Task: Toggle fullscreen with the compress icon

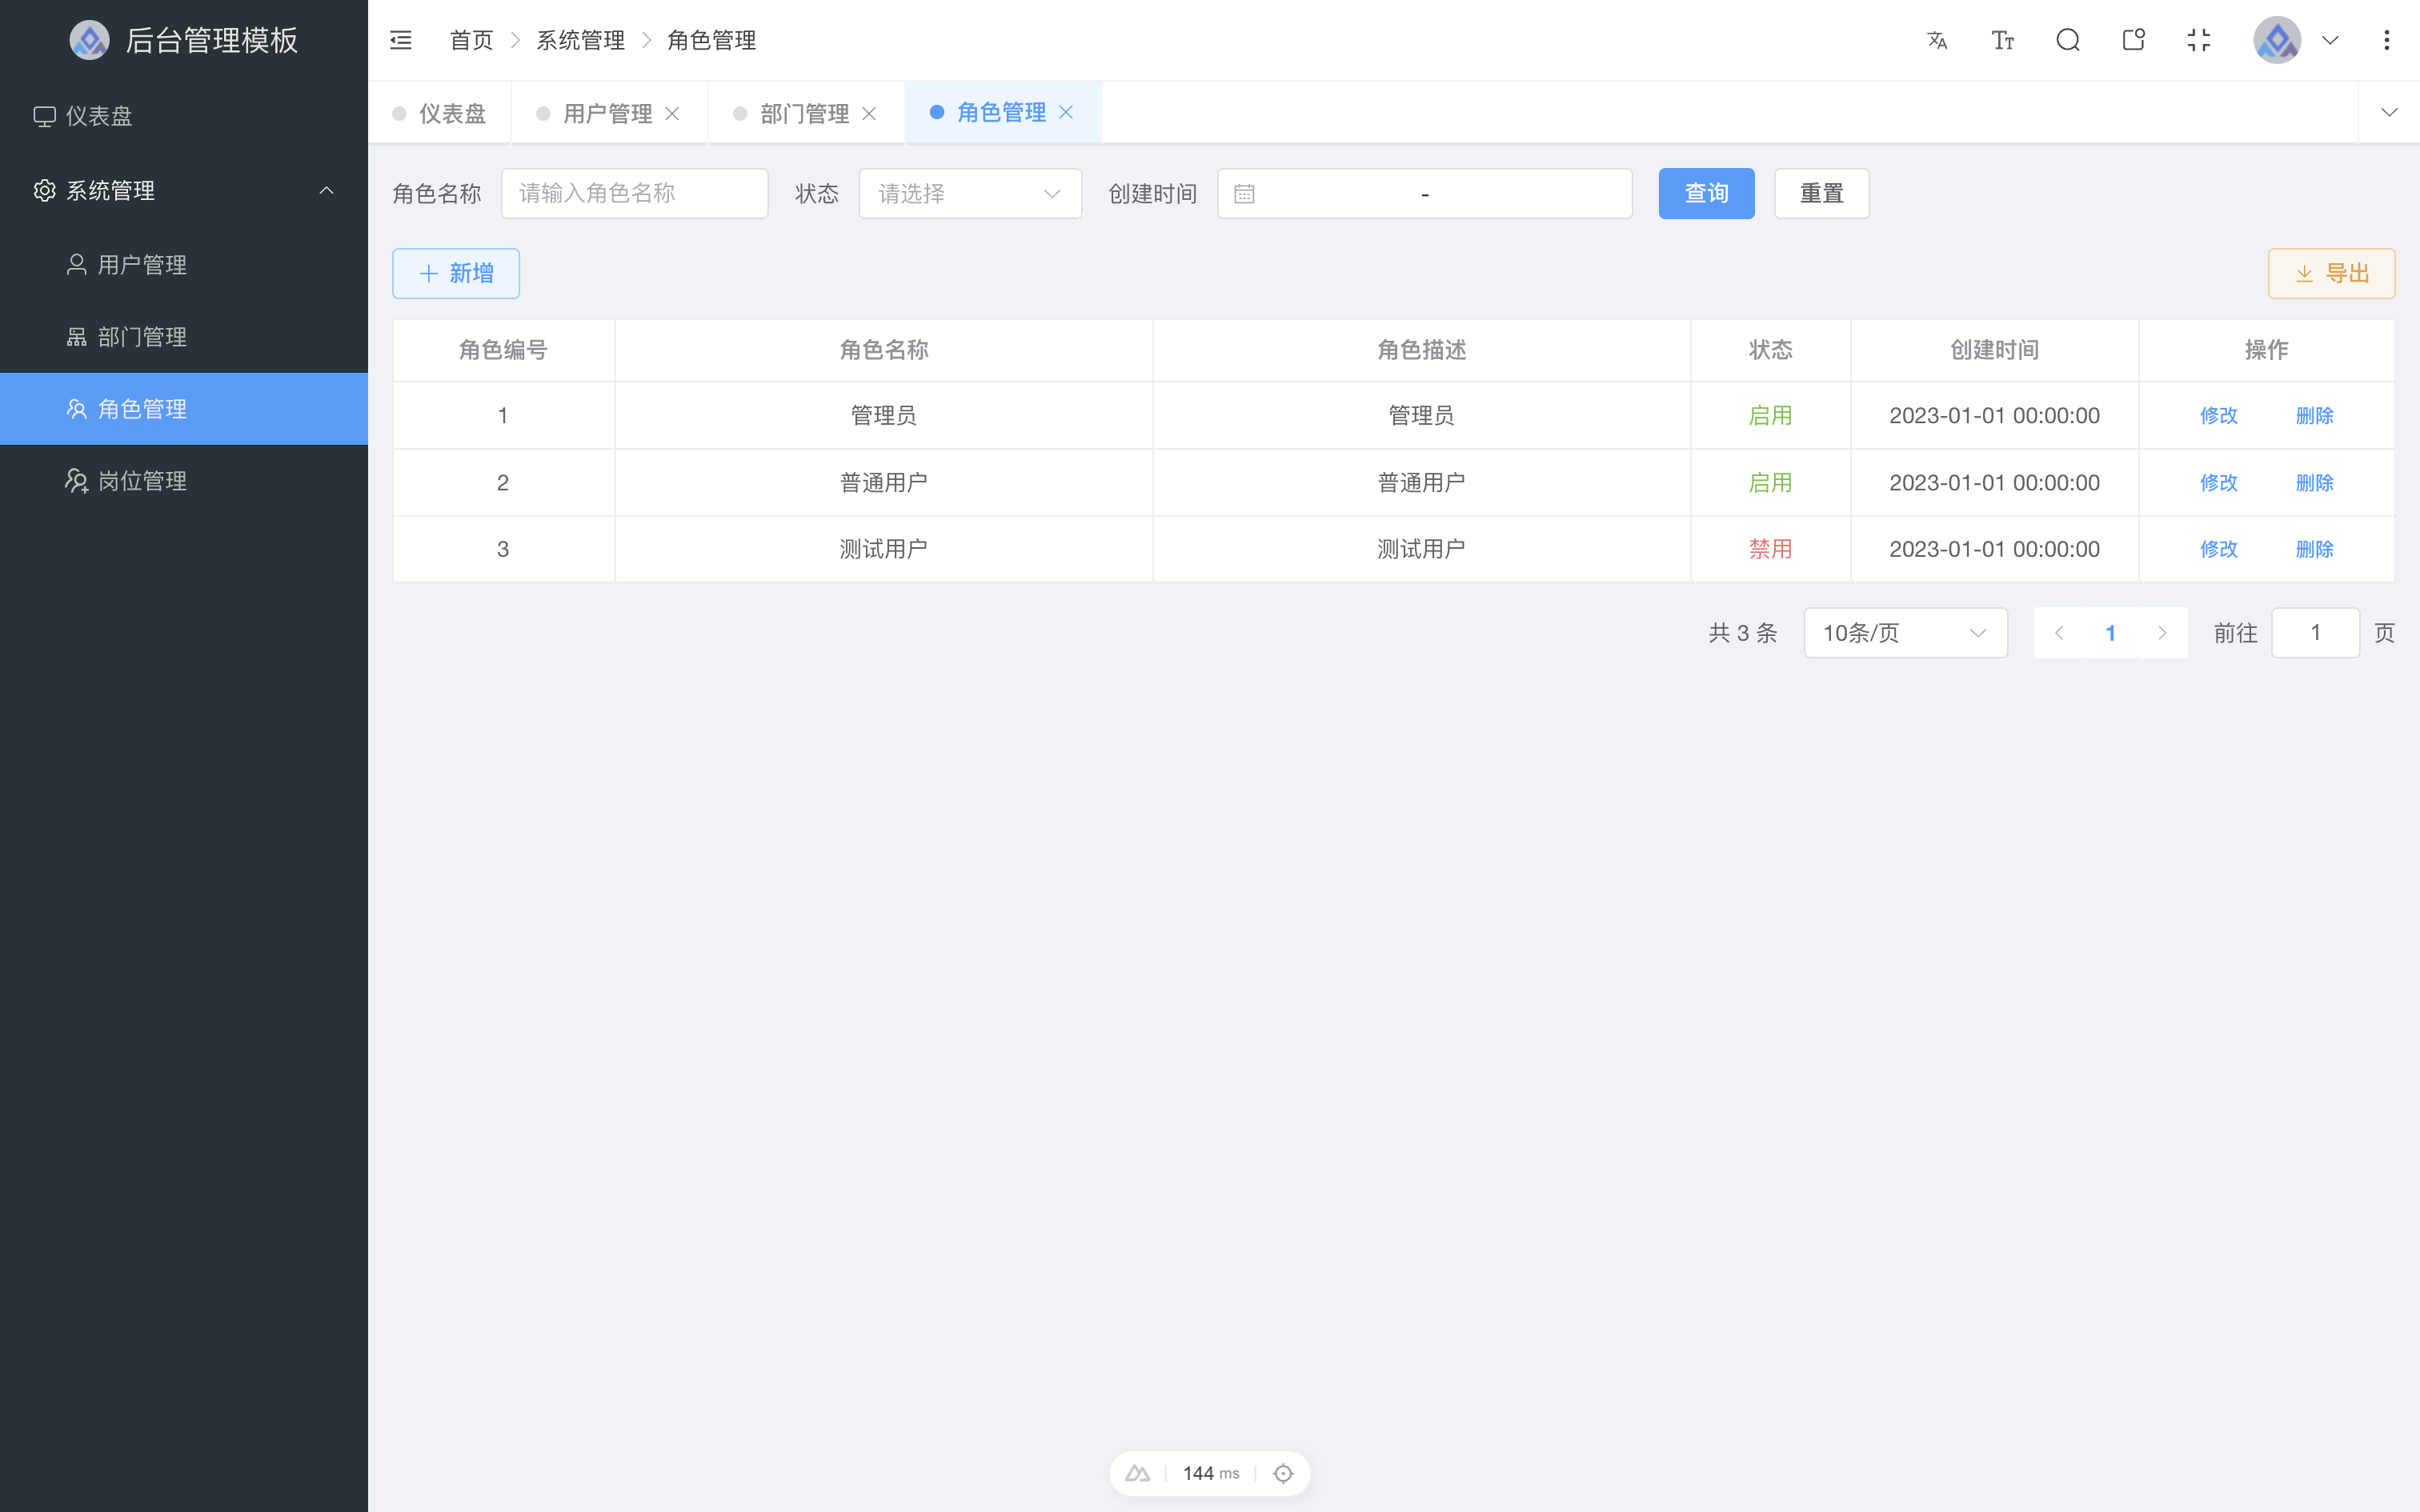Action: pos(2199,40)
